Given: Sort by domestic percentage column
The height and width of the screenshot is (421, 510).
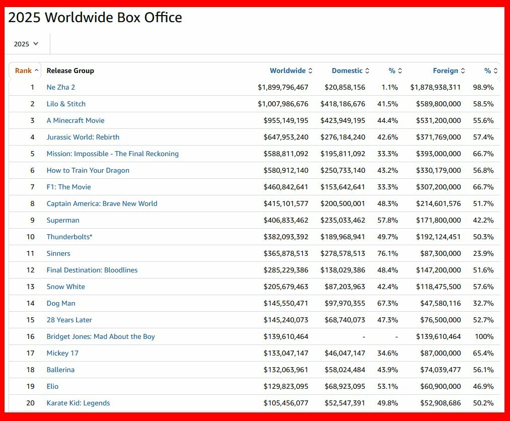Looking at the screenshot, I should (x=395, y=71).
